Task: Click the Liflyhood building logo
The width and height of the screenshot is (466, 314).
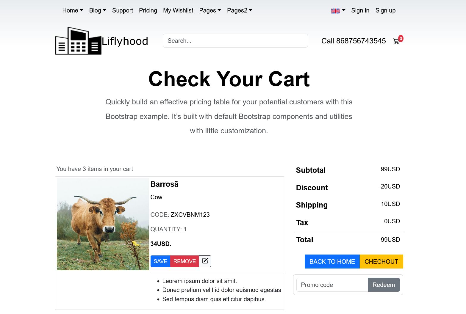Action: click(78, 41)
